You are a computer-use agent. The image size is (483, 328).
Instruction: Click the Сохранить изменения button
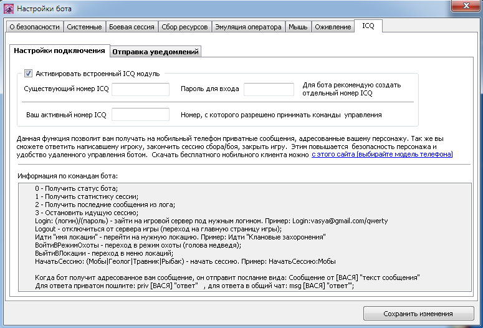[x=418, y=314]
